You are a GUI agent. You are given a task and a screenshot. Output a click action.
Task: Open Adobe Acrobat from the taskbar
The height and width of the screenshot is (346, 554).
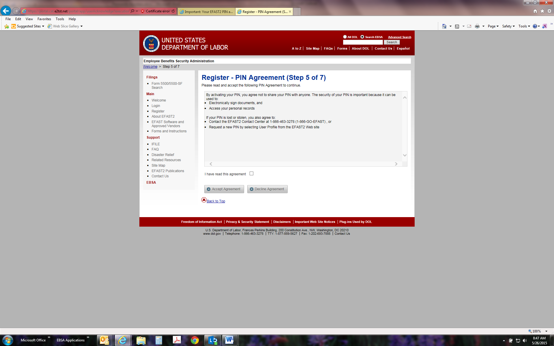[x=177, y=340]
